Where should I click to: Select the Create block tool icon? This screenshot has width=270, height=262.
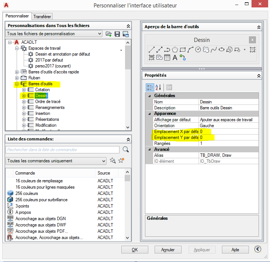click(237, 50)
